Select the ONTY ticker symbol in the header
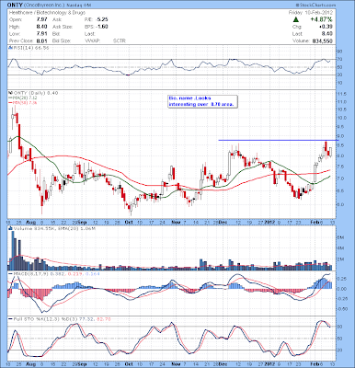Screen dimensions: 355x368 pos(14,6)
